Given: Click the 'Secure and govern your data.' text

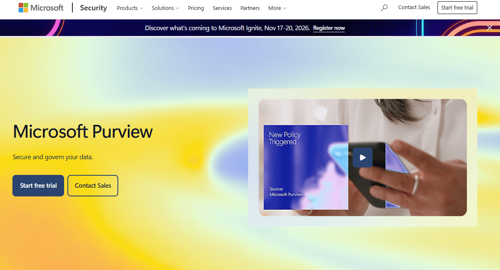Looking at the screenshot, I should [53, 157].
